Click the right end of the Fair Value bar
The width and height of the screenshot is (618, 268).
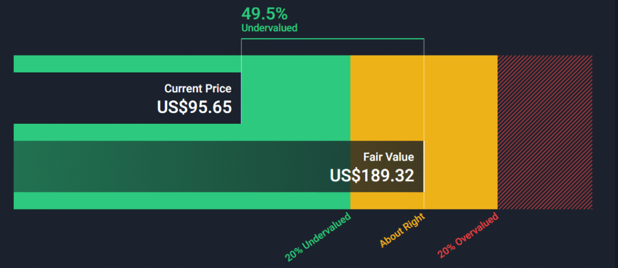pos(422,167)
